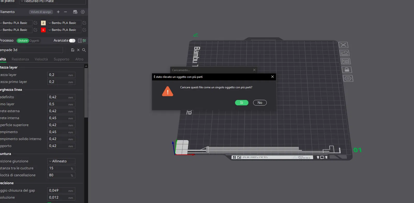Open filament 4 Bambu PLA Basic dropdown
Viewport: 414px width, 203px height.
pos(64,30)
